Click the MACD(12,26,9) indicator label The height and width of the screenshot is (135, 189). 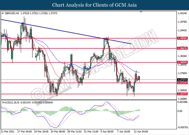pyautogui.click(x=11, y=103)
